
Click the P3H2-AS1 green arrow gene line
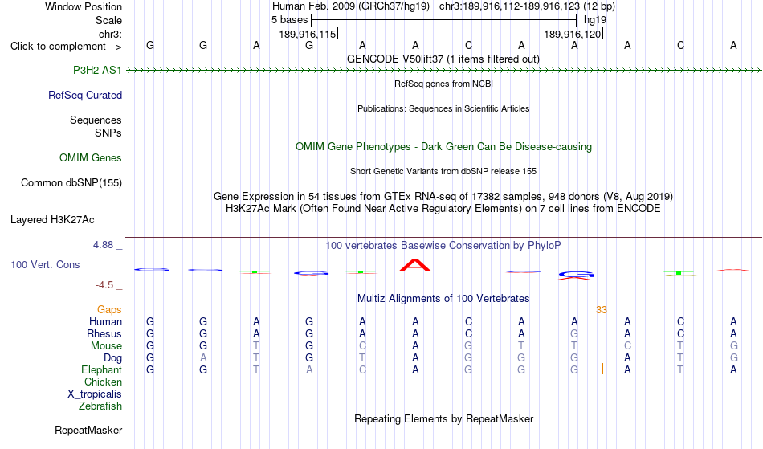[x=444, y=71]
